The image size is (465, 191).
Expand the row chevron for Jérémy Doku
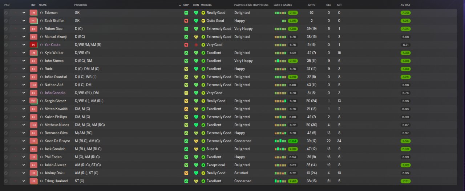(24, 173)
